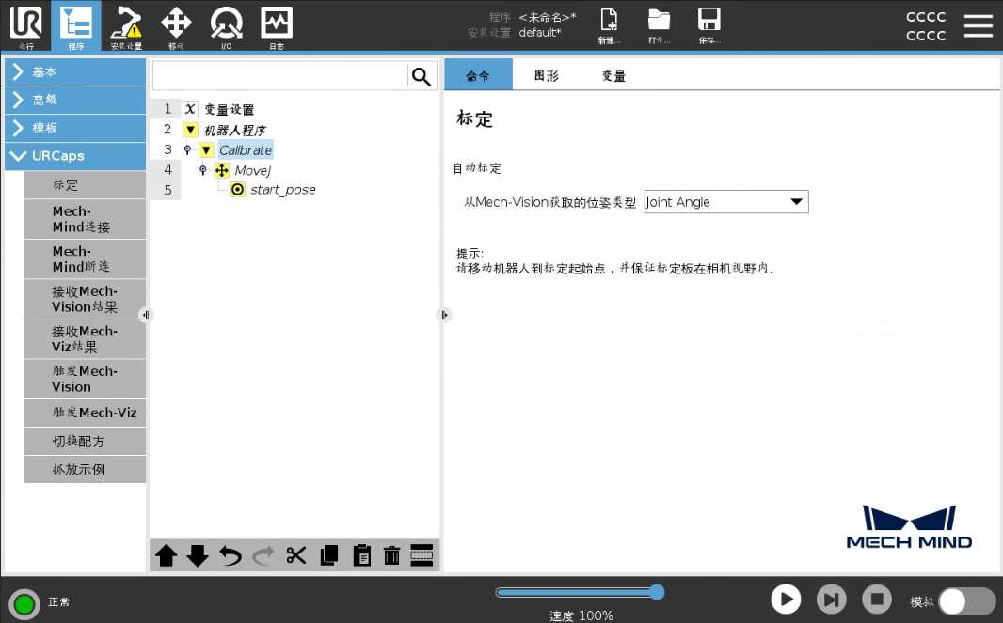Switch to the 变量 tab
Screen dimensions: 1003x623
click(x=613, y=75)
